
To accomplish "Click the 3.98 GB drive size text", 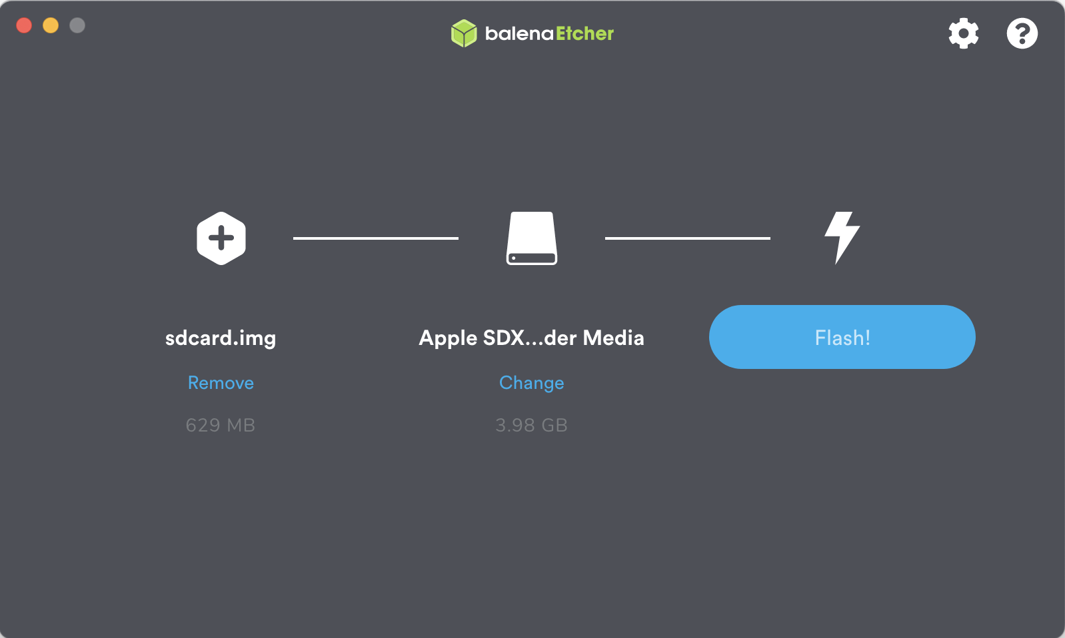I will pyautogui.click(x=531, y=425).
